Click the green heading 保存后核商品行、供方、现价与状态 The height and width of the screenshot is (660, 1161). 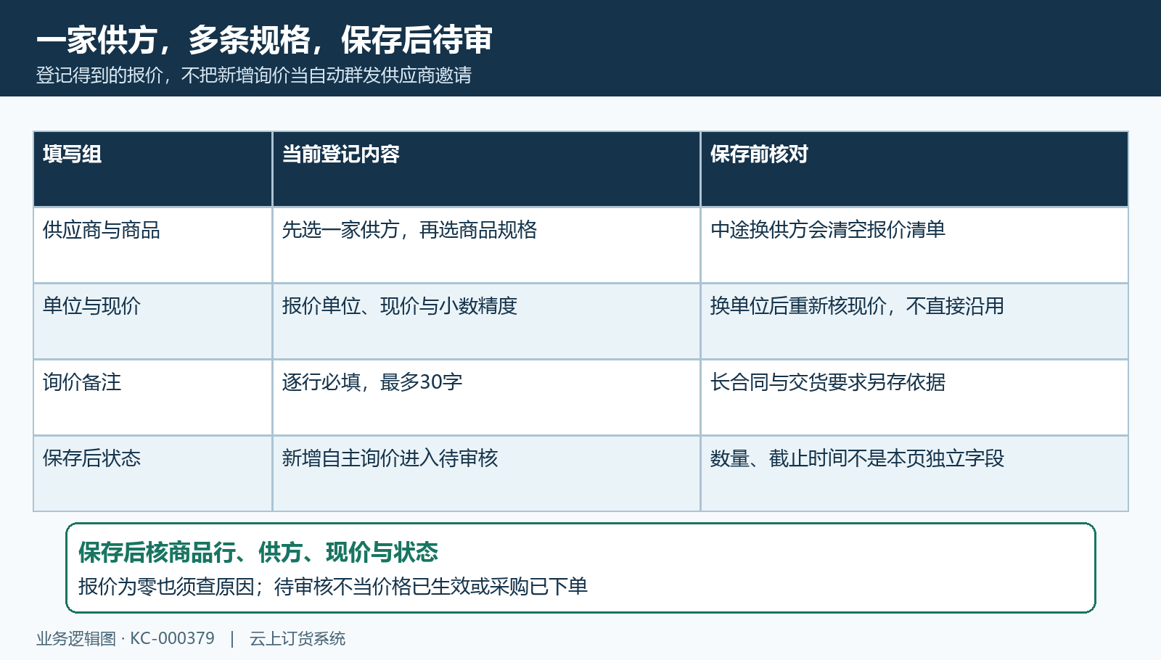click(258, 553)
